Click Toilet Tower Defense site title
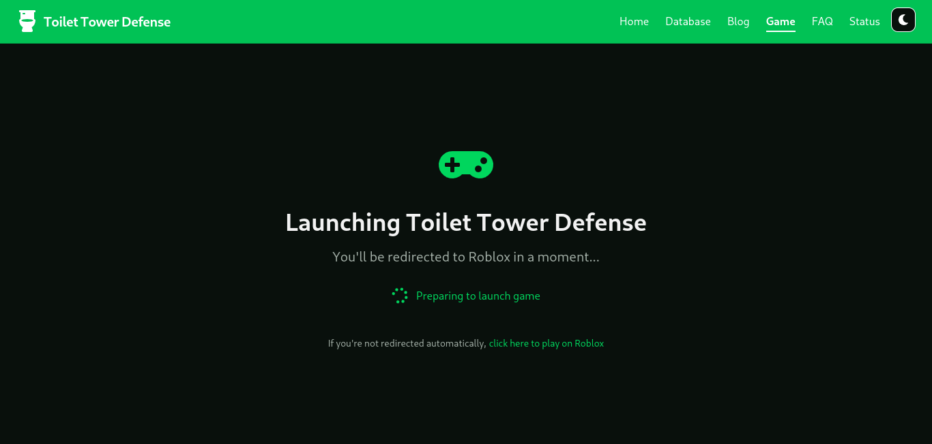932x444 pixels. tap(107, 22)
